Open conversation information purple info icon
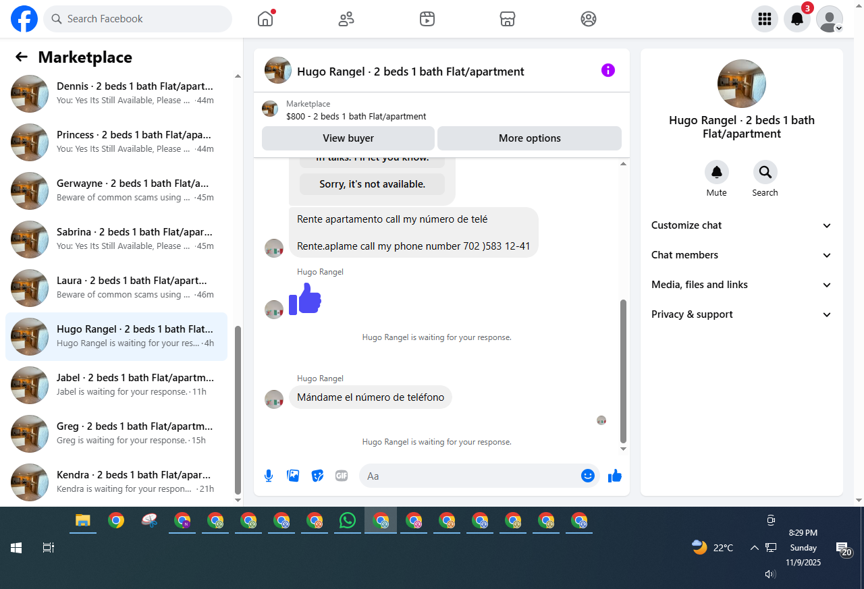The image size is (864, 589). [608, 70]
